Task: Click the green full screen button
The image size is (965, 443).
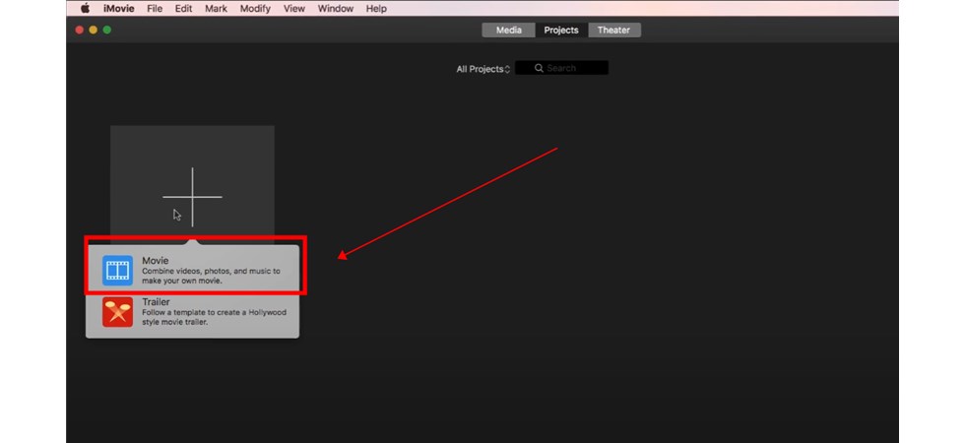Action: 107,30
